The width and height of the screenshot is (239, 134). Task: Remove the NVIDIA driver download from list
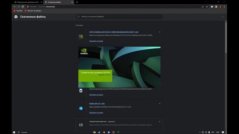coord(159,32)
